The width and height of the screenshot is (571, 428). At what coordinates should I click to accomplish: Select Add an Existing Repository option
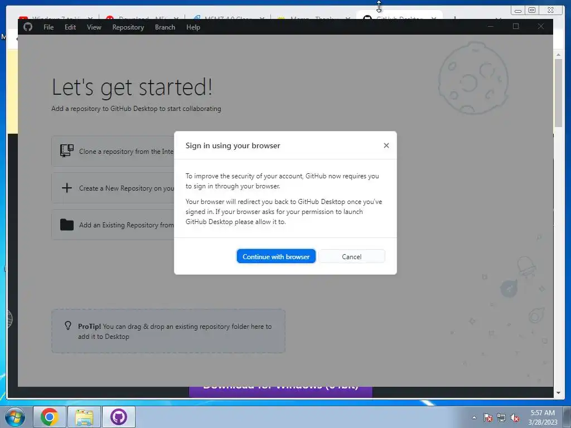(113, 225)
